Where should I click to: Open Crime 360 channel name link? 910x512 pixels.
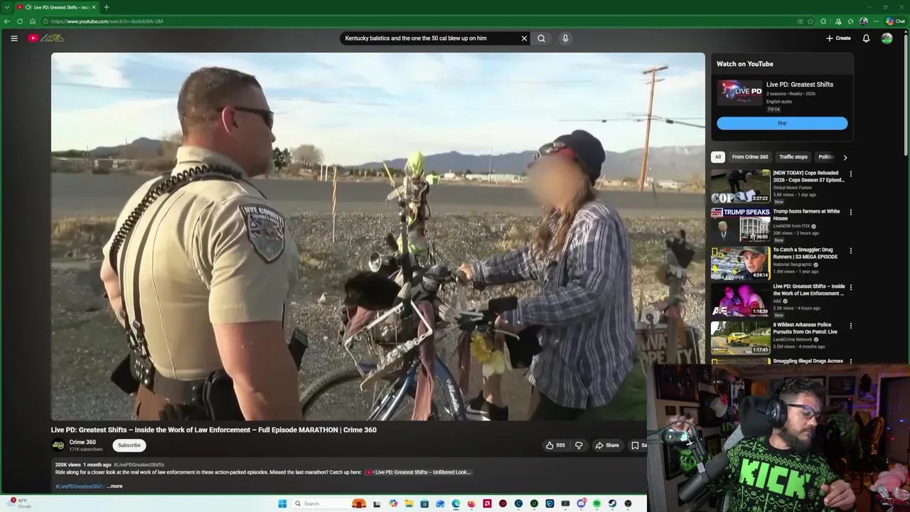(82, 442)
